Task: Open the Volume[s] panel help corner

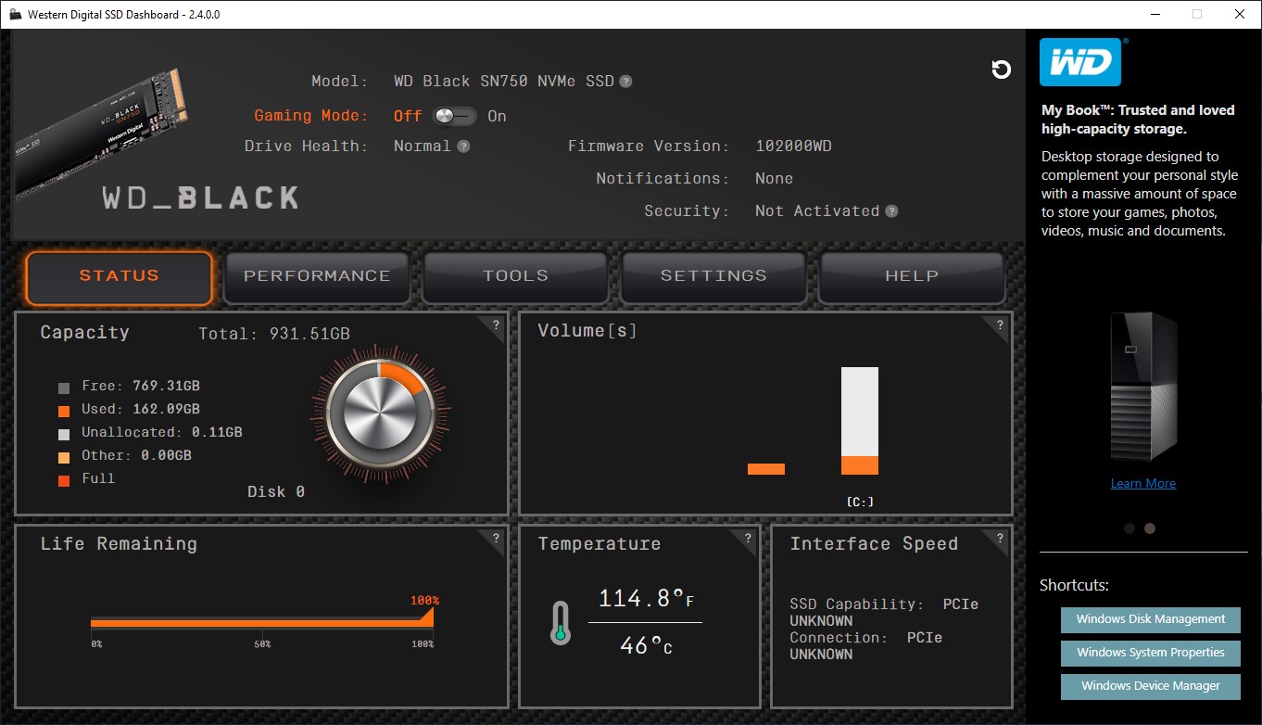Action: coord(1000,325)
